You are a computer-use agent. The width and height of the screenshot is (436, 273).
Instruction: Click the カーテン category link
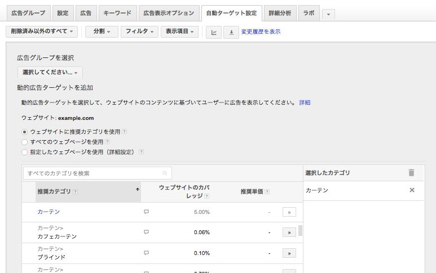click(x=49, y=212)
